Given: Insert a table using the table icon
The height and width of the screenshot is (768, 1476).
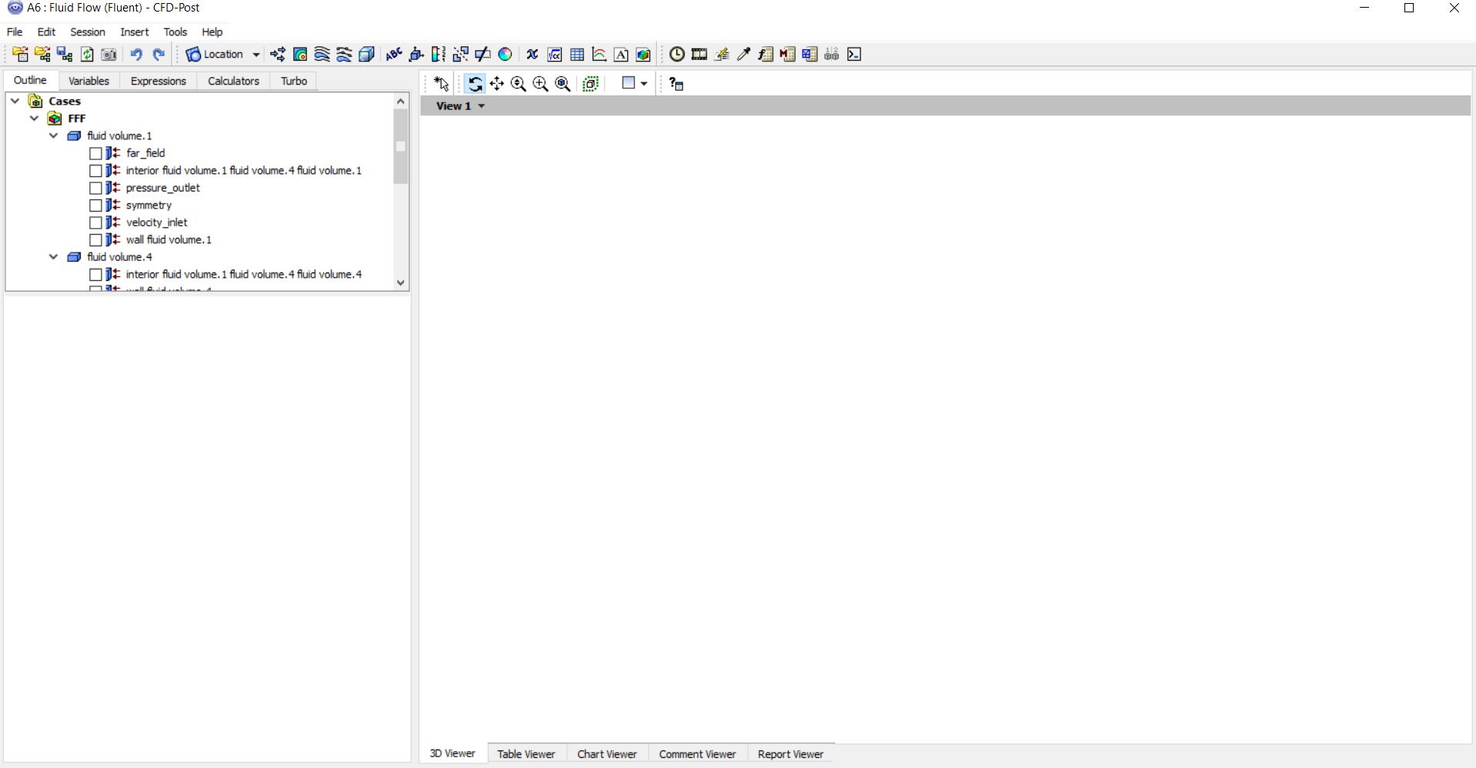Looking at the screenshot, I should click(578, 54).
